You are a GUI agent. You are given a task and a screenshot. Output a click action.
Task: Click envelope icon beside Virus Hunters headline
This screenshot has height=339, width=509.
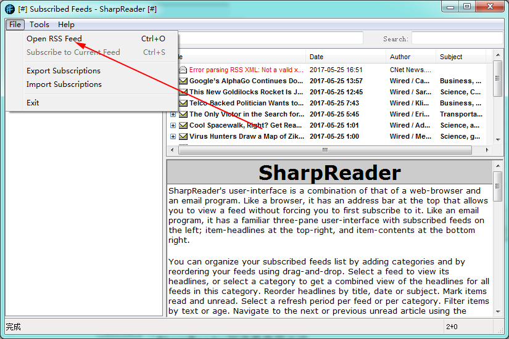(183, 137)
